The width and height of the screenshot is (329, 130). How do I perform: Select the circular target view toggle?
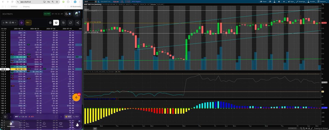point(50,22)
